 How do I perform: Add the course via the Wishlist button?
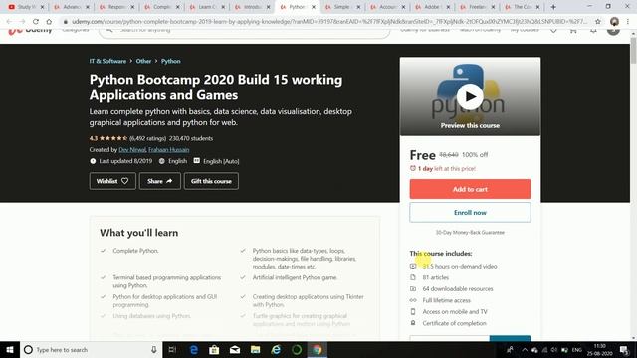[x=112, y=181]
